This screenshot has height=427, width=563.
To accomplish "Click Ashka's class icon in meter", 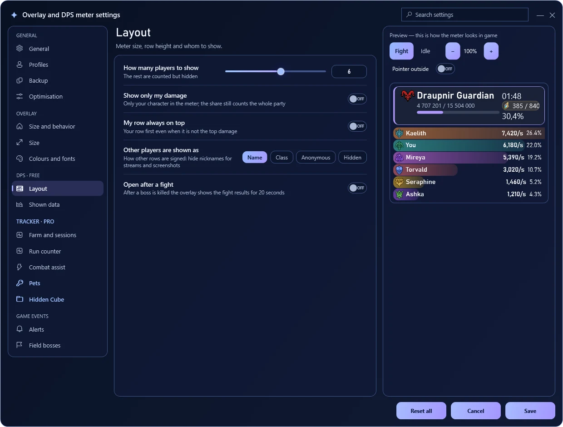I will pyautogui.click(x=399, y=194).
